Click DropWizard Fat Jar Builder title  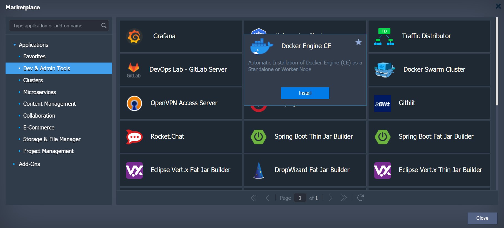click(x=312, y=170)
